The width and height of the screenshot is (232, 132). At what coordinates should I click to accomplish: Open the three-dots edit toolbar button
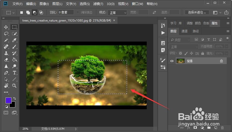pos(6,92)
